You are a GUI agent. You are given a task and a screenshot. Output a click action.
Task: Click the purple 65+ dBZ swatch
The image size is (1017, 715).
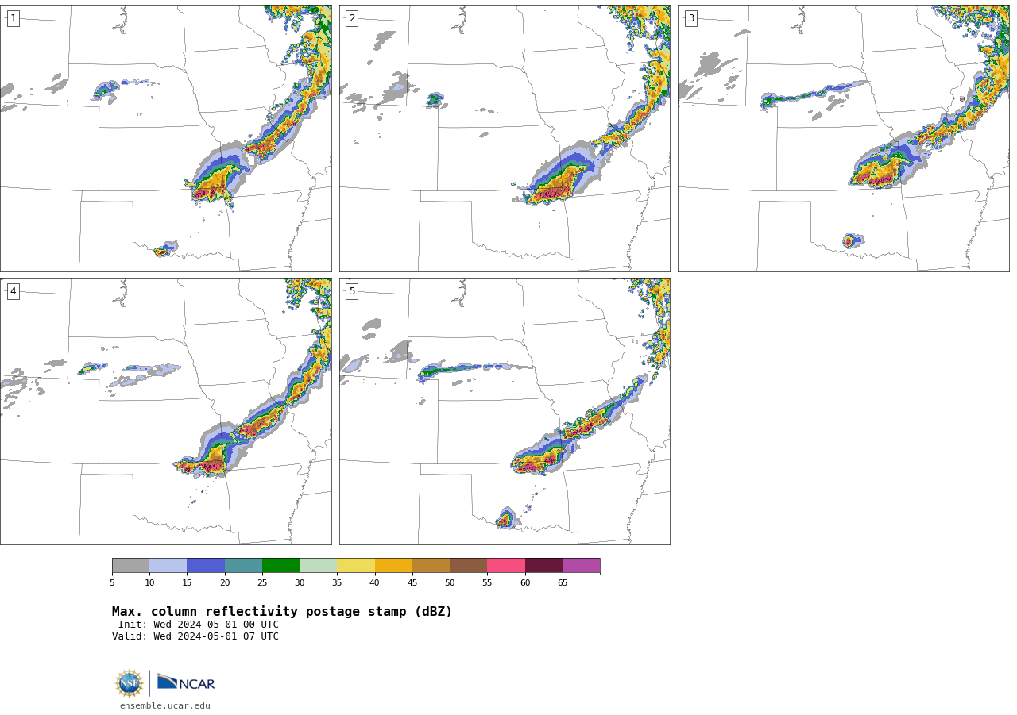581,566
